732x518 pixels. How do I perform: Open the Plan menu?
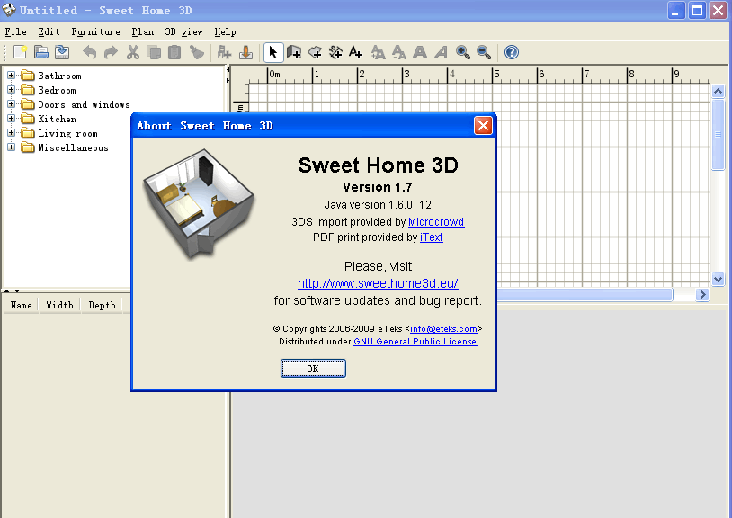pos(142,31)
